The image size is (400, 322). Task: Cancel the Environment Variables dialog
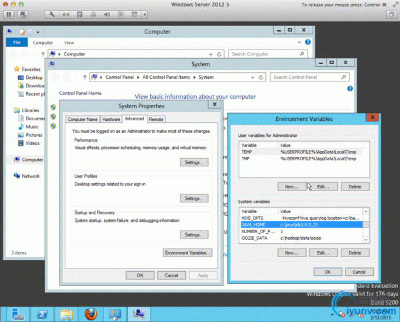pyautogui.click(x=359, y=272)
